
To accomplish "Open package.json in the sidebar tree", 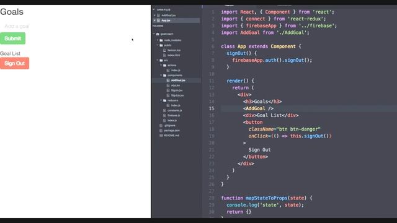I will 172,131.
